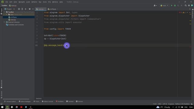The width and height of the screenshot is (194, 109).
Task: Open the Windows Start menu
Action: tap(2, 107)
